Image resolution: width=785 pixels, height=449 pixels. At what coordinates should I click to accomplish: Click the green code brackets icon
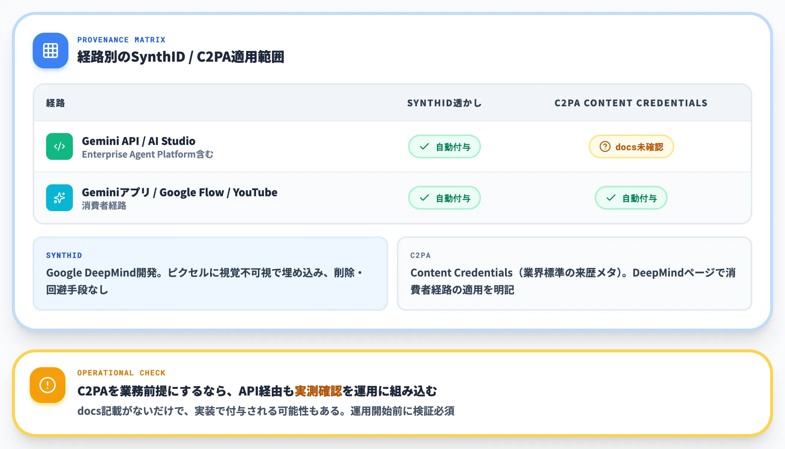pos(59,146)
